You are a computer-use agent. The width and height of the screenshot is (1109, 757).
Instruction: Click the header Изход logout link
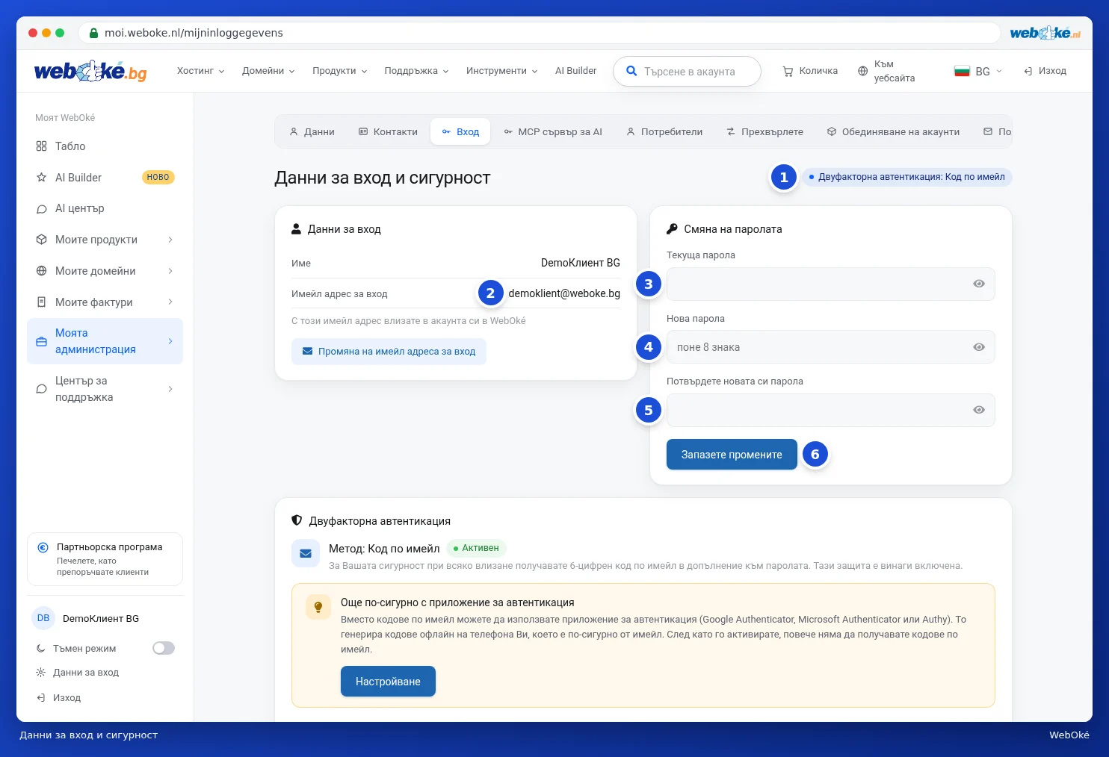tap(1045, 71)
